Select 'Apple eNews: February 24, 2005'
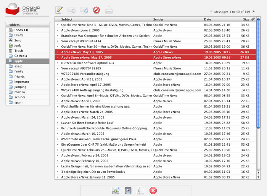 pyautogui.click(x=156, y=156)
